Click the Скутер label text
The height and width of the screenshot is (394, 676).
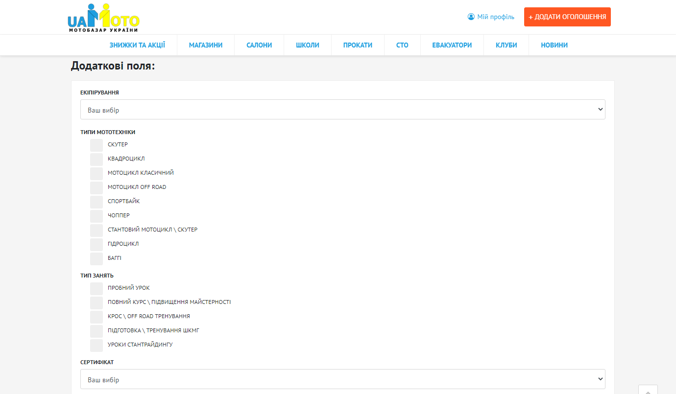tap(118, 145)
